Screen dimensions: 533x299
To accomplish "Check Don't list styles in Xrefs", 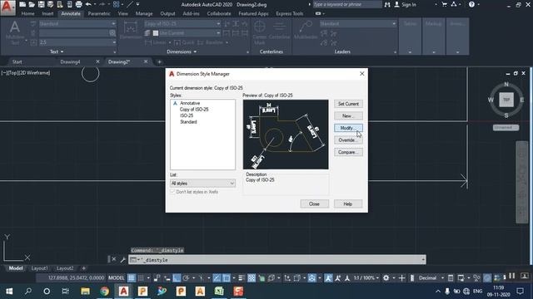I will click(172, 192).
